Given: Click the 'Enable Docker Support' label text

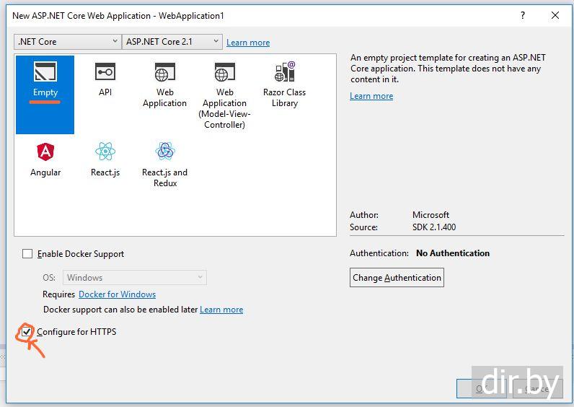Looking at the screenshot, I should tap(81, 254).
